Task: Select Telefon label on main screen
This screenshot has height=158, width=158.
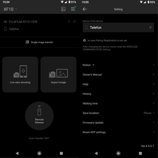Action: coord(14,29)
